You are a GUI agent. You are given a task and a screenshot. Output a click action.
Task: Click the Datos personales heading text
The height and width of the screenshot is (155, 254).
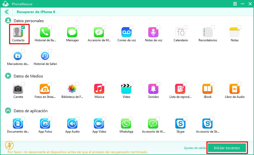pos(29,21)
